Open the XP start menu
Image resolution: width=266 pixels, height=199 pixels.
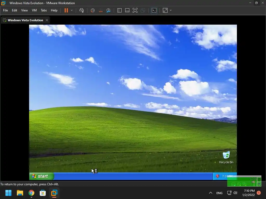click(x=42, y=176)
